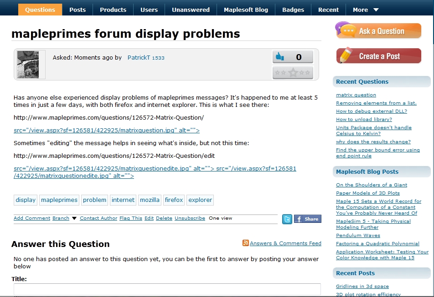The image size is (434, 297).
Task: Click the Ask a Question button
Action: click(x=378, y=31)
